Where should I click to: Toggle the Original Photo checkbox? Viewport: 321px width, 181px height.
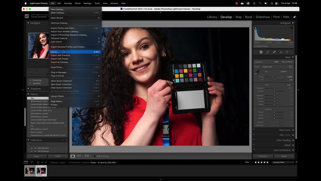click(x=255, y=46)
